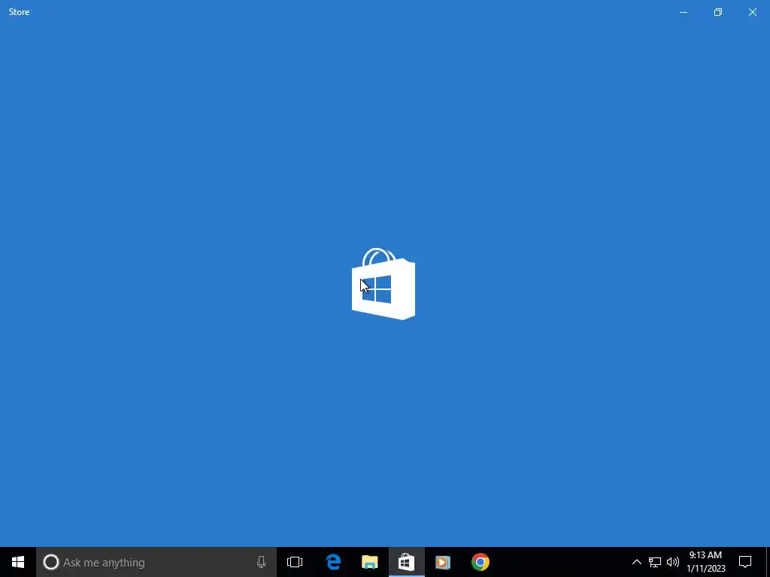
Task: Activate the Cortana microphone icon
Action: [261, 562]
